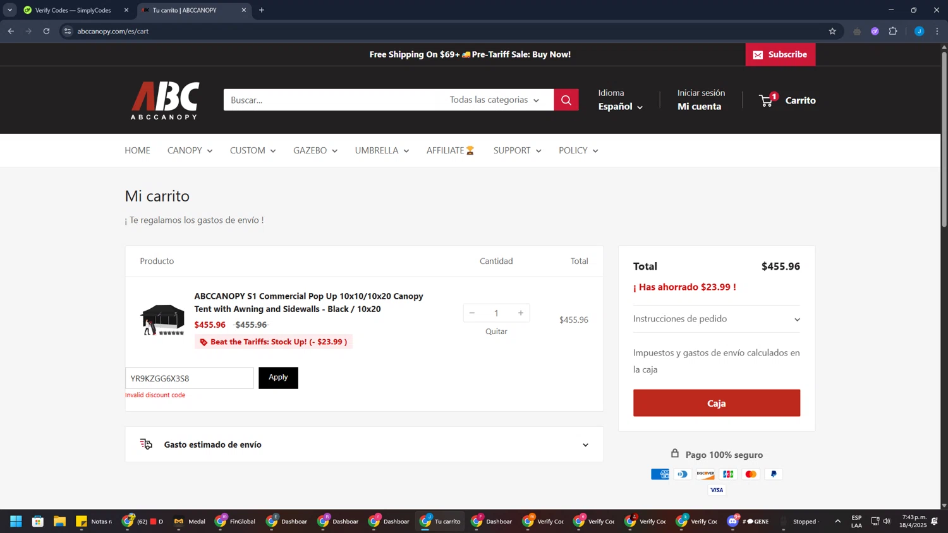Click the red Caja checkout button
The width and height of the screenshot is (948, 533).
(717, 403)
